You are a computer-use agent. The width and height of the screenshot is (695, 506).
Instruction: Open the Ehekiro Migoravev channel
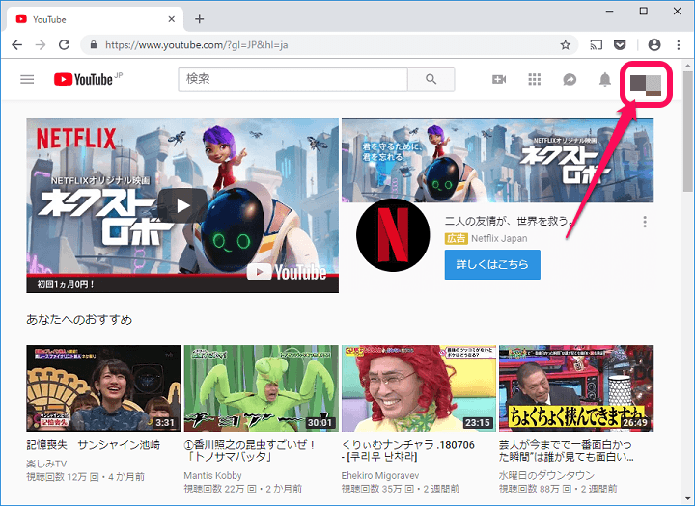coord(380,475)
